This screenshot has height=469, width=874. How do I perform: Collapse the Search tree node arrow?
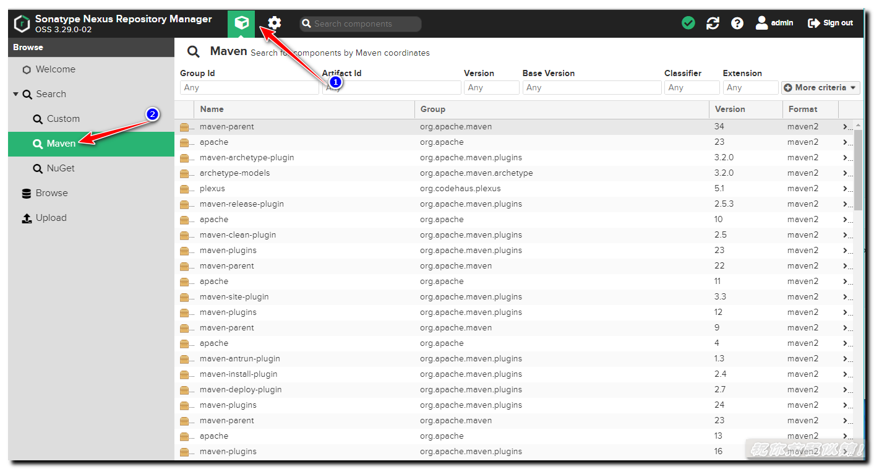15,94
